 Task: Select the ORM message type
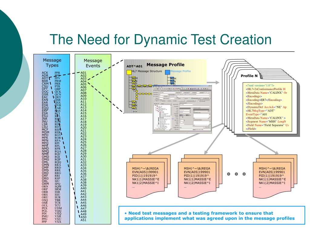click(45, 184)
